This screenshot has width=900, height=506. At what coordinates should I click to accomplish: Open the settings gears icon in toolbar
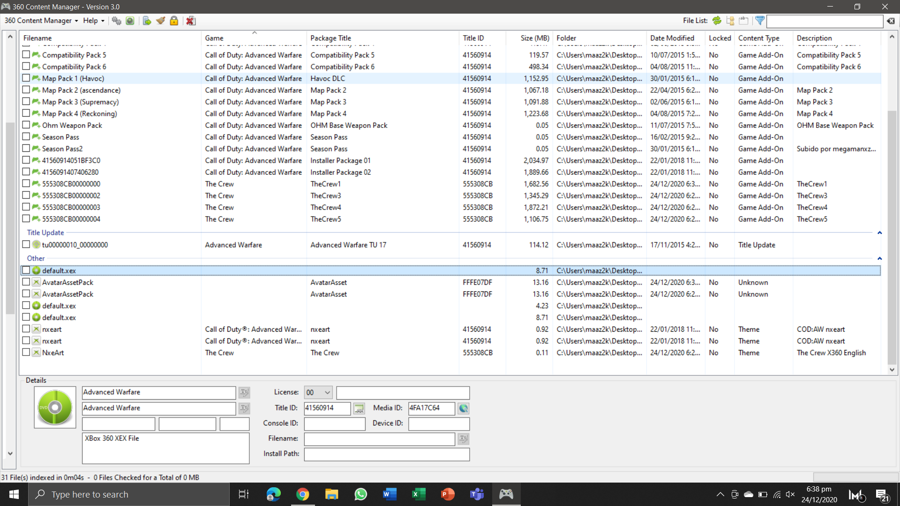[x=116, y=21]
